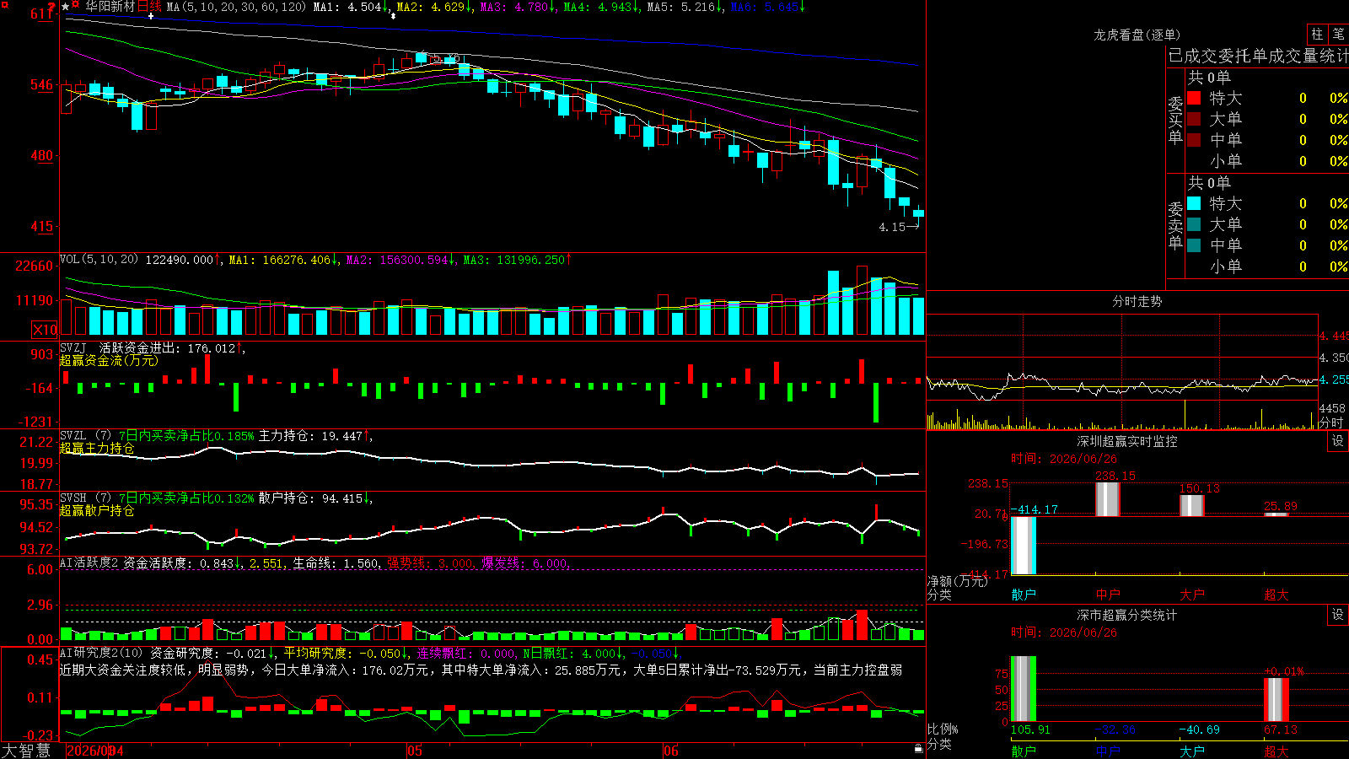Screen dimensions: 1349x759
Task: Click the 05 month marker on timeline
Action: click(x=414, y=751)
